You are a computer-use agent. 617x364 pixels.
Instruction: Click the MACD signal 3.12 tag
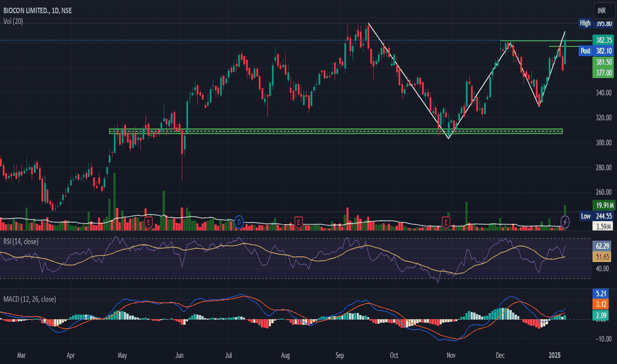(x=601, y=304)
